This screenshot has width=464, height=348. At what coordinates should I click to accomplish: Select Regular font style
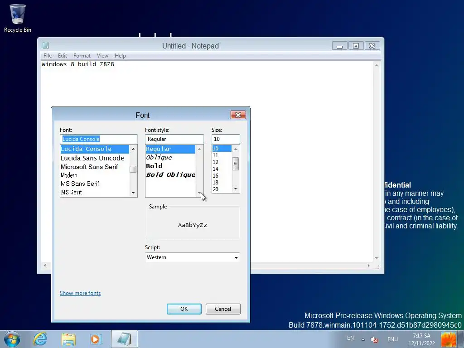[x=170, y=149]
